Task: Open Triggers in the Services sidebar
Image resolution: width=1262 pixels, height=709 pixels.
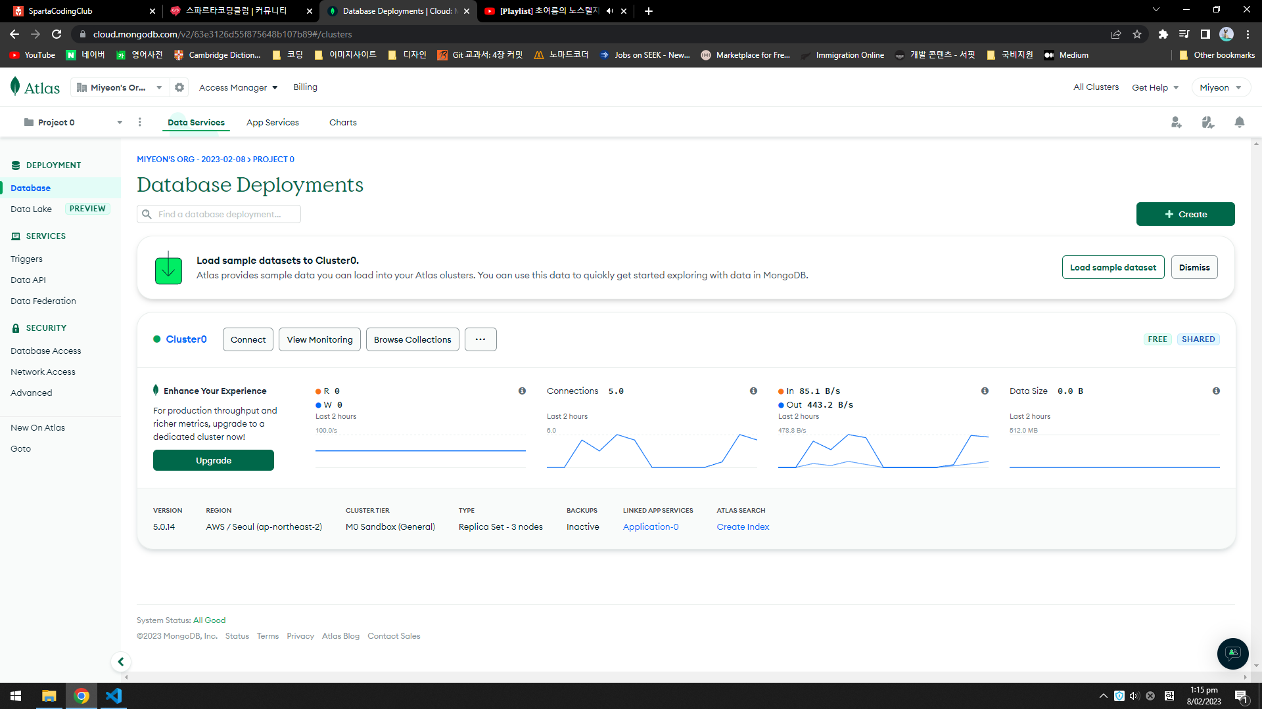Action: coord(26,259)
